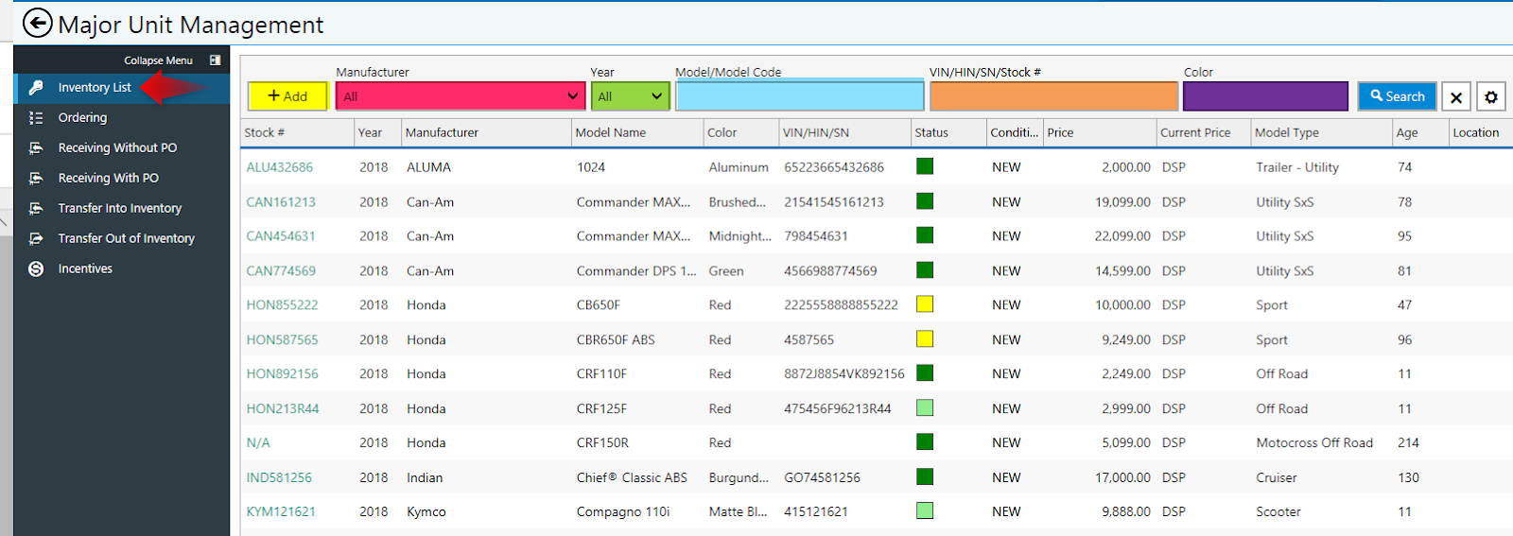Click the Ordering list icon in the sidebar
This screenshot has height=536, width=1513.
coord(36,117)
